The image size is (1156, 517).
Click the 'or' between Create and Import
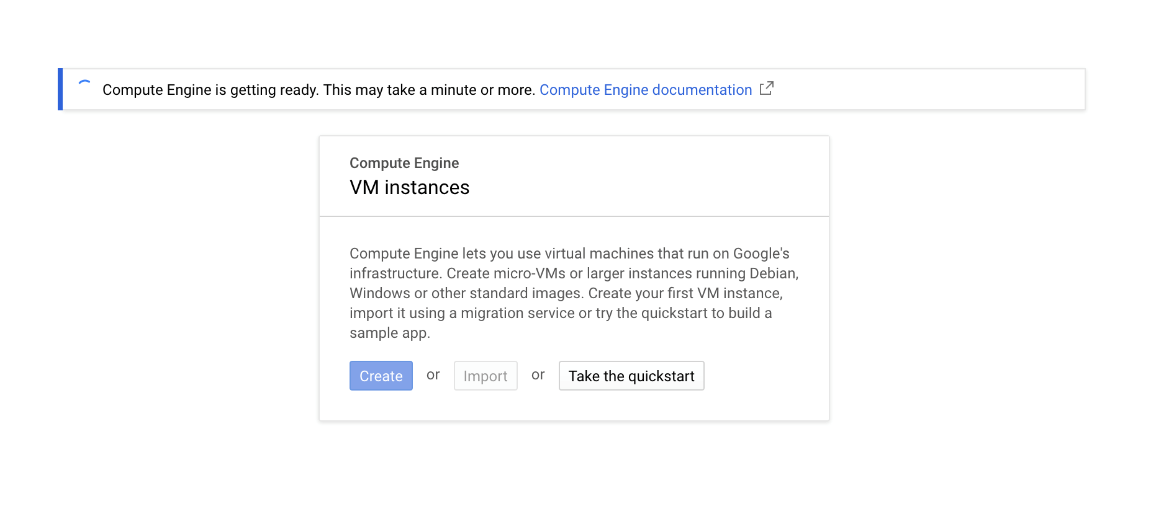433,375
